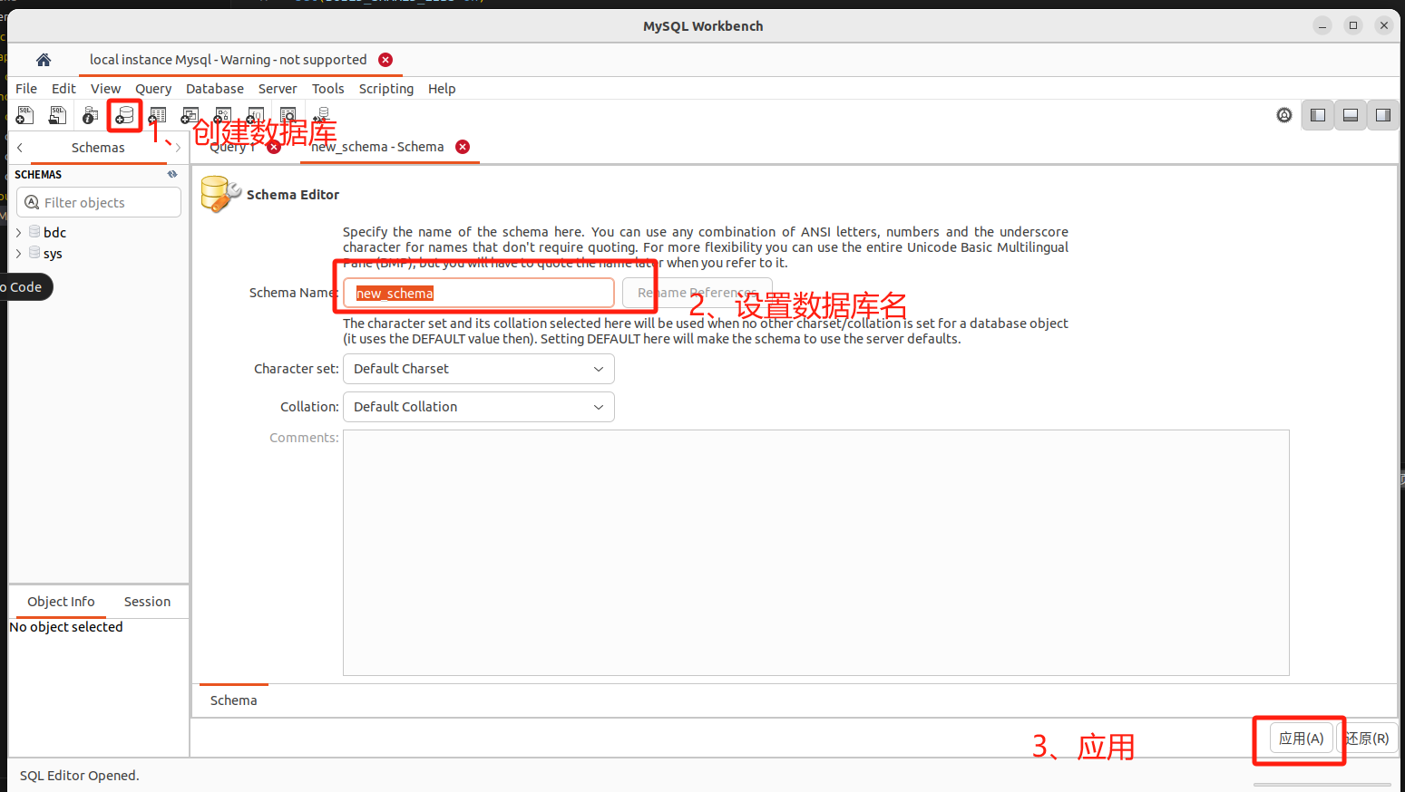The height and width of the screenshot is (792, 1405).
Task: Open the Tools menu
Action: pos(328,89)
